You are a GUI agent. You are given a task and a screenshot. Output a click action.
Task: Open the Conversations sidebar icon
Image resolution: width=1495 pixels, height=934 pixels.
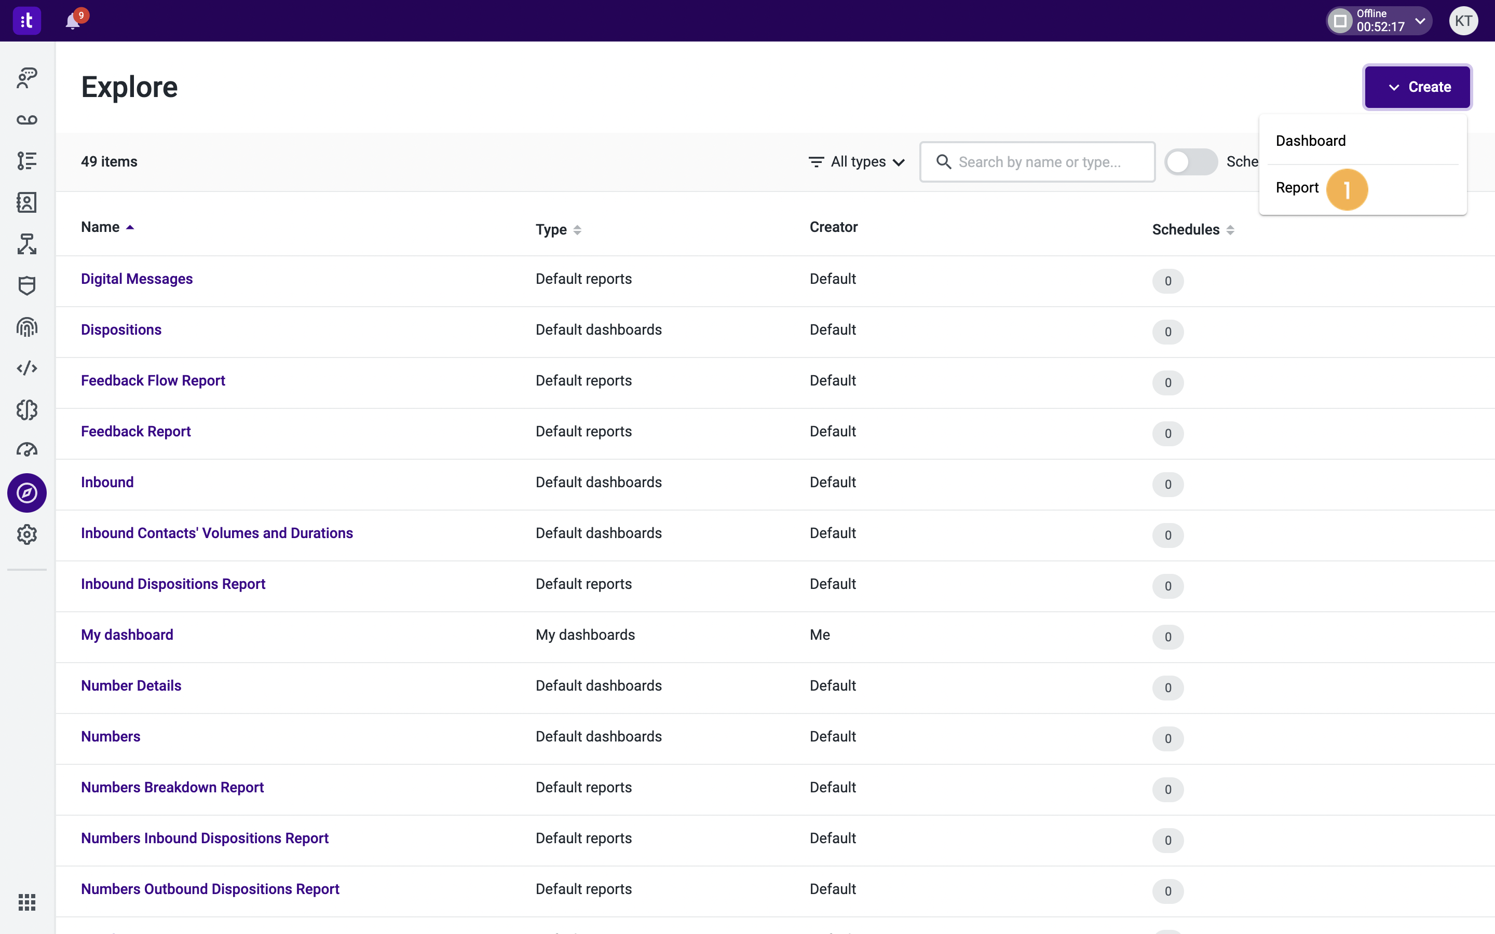pos(26,78)
